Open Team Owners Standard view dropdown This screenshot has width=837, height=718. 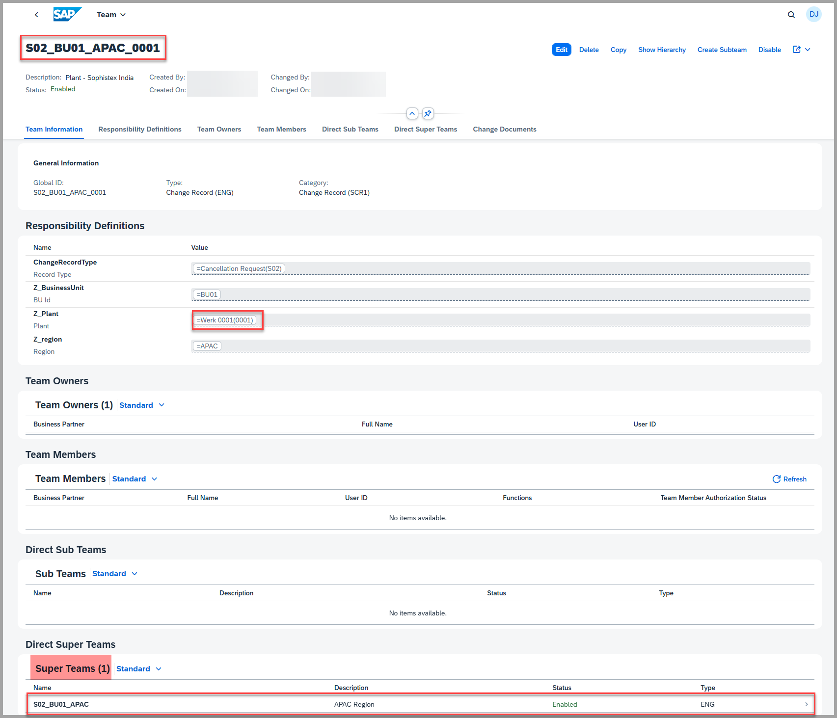coord(142,405)
